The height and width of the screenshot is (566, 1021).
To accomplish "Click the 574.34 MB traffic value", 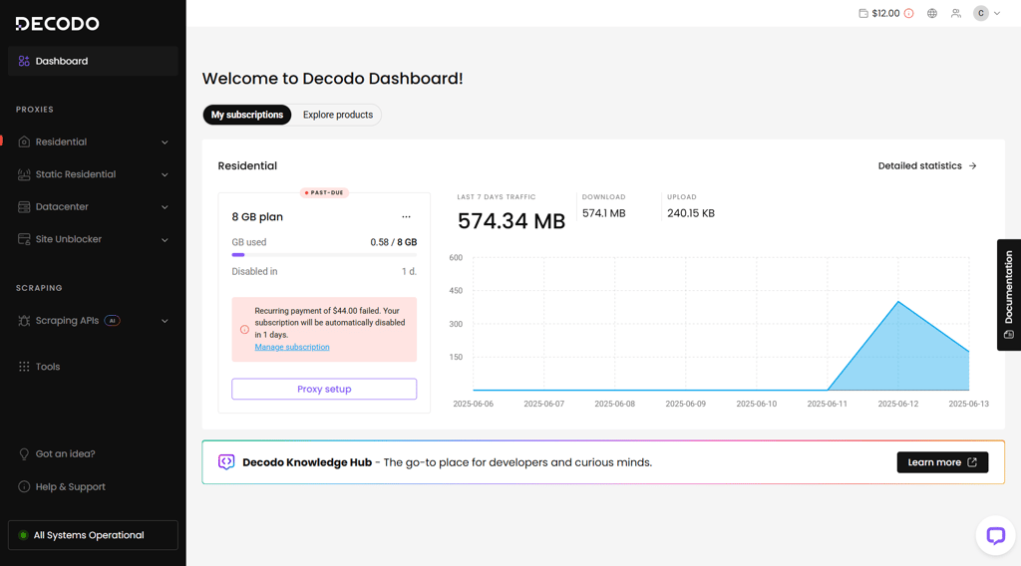I will (511, 221).
